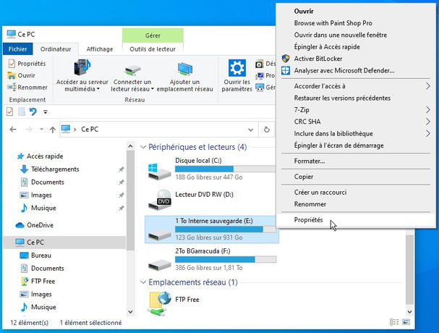Click Ouvrir at top of context menu
Screen dimensions: 439x333
pos(356,11)
